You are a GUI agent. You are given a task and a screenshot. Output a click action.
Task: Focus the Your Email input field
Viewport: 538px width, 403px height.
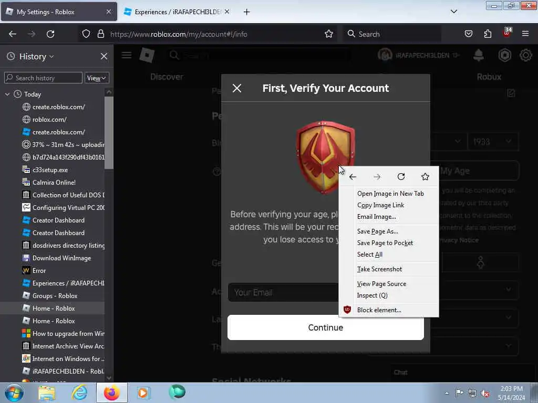283,292
